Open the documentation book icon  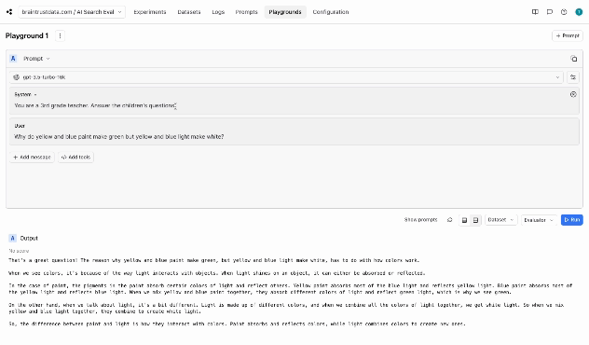[x=535, y=12]
